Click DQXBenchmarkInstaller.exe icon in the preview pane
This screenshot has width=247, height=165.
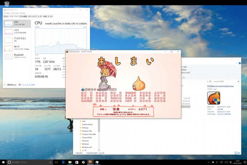214,98
